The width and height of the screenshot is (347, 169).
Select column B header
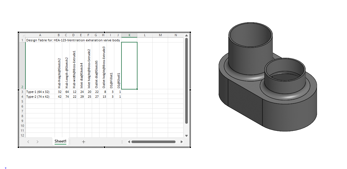pos(58,35)
